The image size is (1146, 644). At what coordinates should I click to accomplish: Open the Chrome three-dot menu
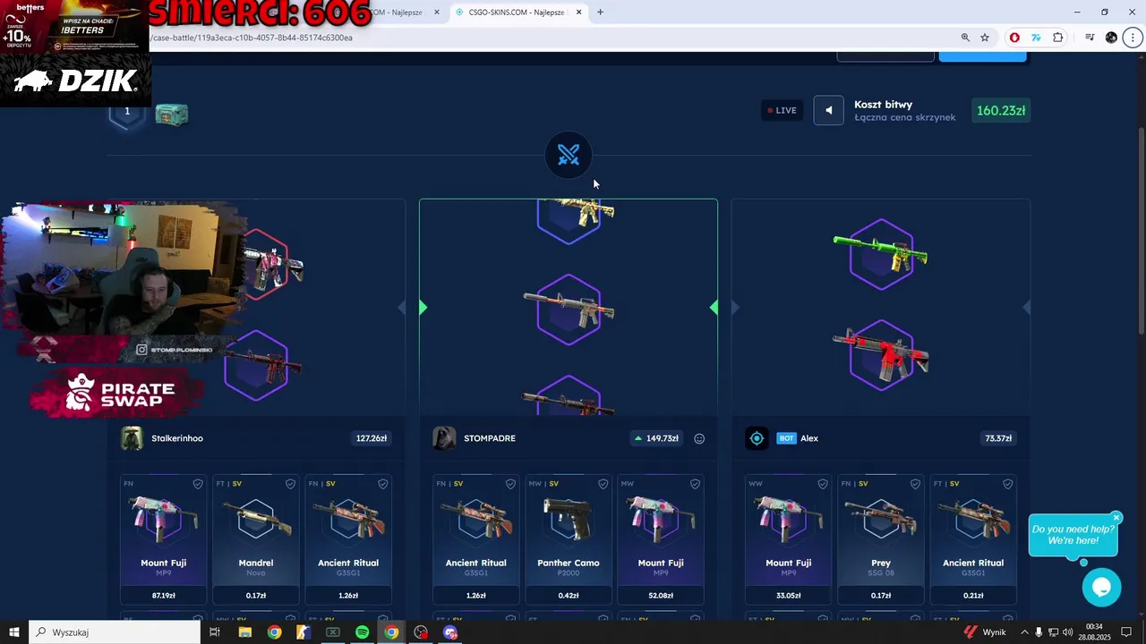pos(1132,38)
